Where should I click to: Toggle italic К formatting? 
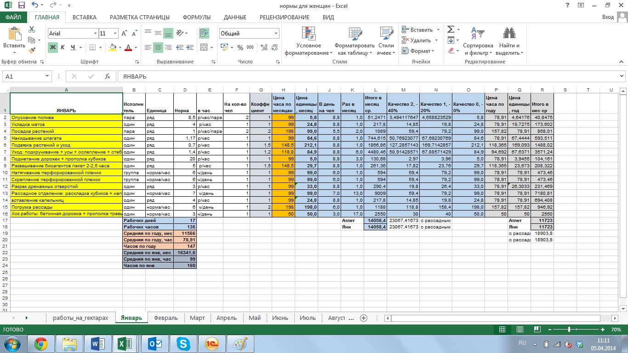[x=63, y=47]
